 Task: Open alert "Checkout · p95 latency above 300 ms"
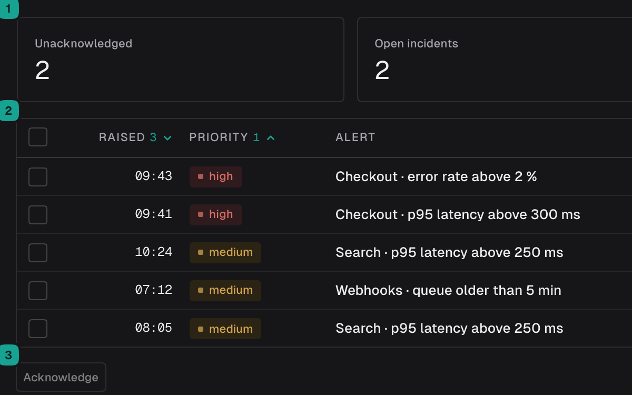tap(458, 215)
